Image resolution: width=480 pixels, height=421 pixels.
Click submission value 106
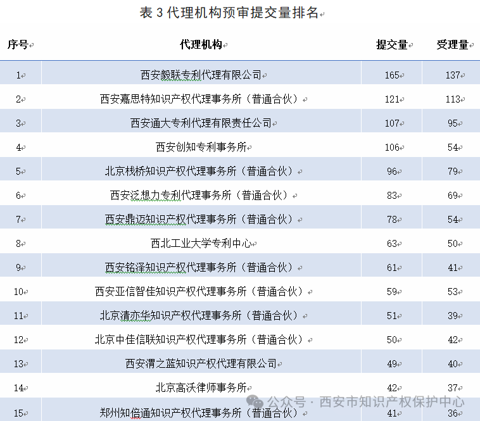click(x=392, y=148)
